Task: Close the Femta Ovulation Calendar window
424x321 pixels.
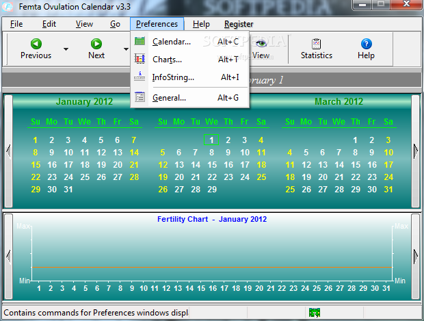Action: pos(406,4)
